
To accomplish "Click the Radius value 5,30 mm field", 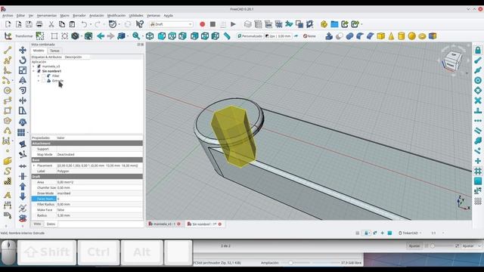I will 100,215.
